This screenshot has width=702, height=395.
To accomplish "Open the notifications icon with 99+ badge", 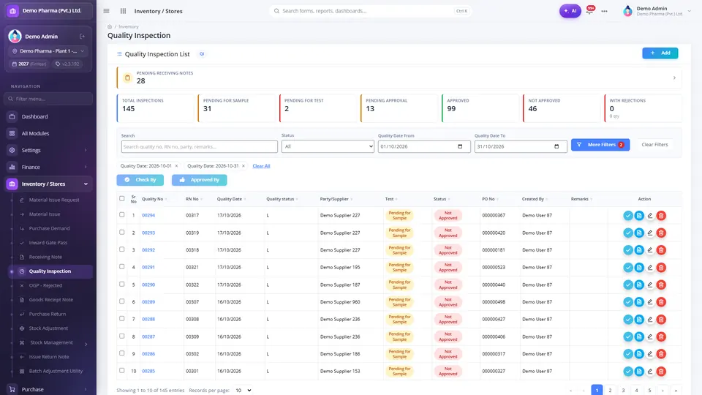I will (590, 11).
